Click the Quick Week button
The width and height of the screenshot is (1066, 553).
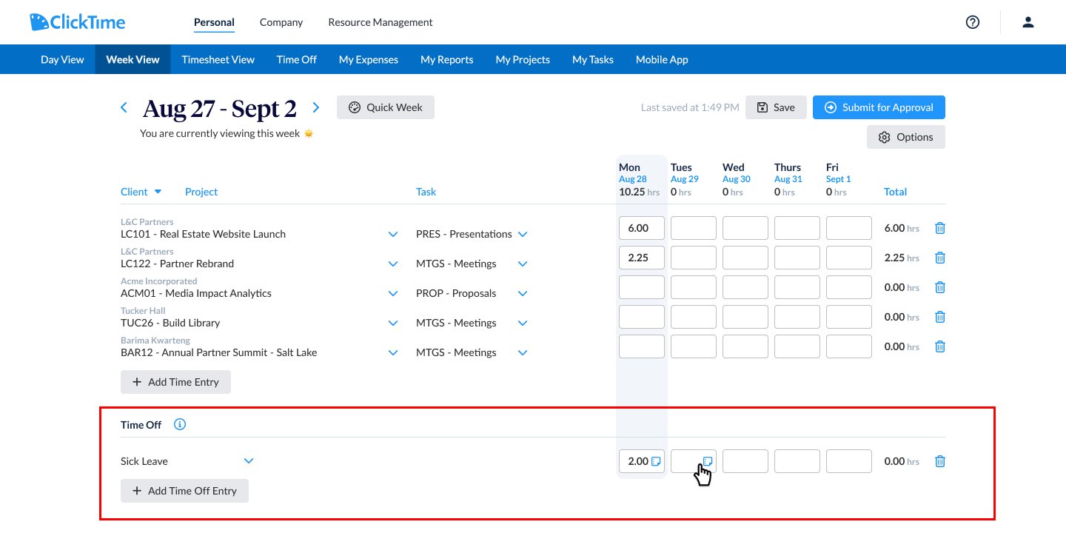[386, 107]
